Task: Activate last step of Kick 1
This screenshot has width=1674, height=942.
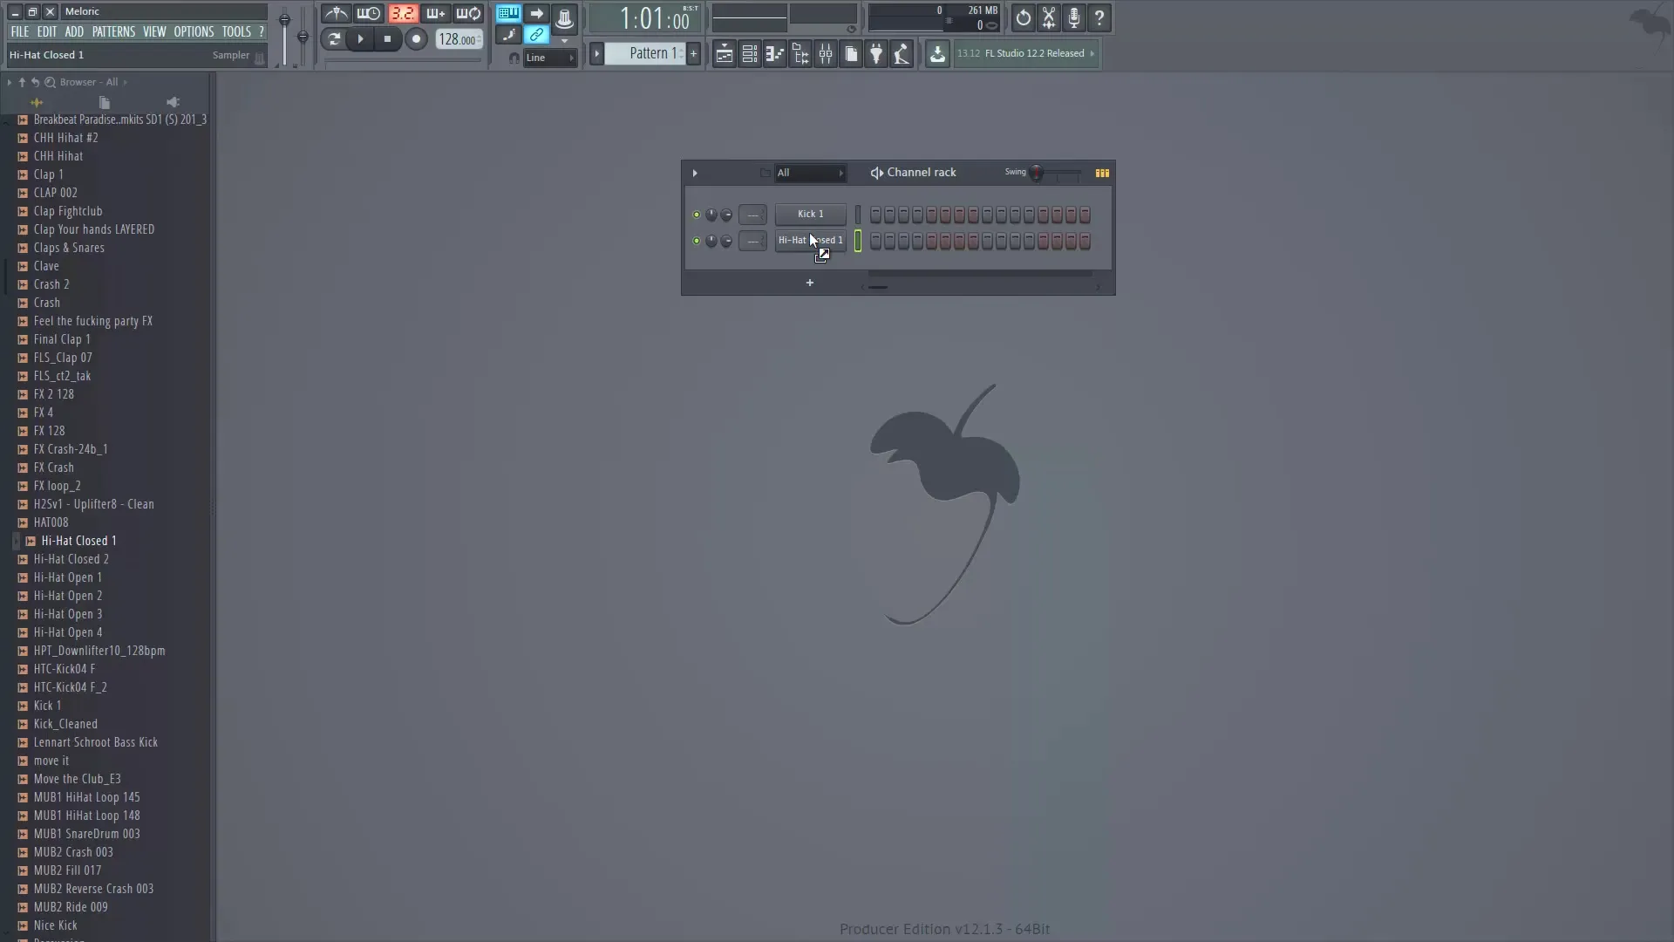Action: pos(1085,215)
